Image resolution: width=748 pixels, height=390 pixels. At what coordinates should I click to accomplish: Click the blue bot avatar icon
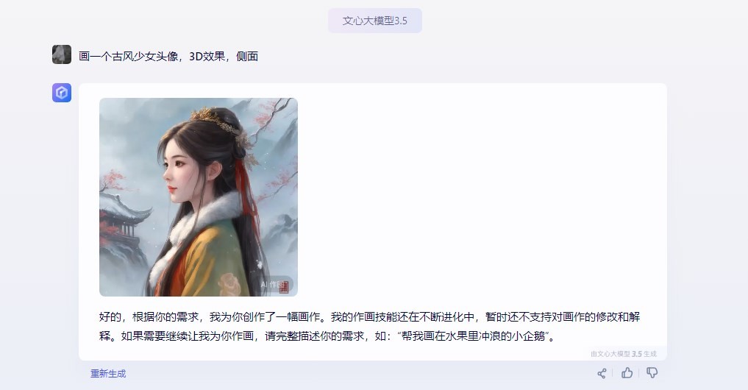62,93
